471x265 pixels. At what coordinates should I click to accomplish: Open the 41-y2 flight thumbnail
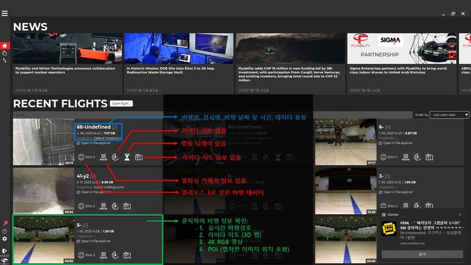pyautogui.click(x=43, y=191)
